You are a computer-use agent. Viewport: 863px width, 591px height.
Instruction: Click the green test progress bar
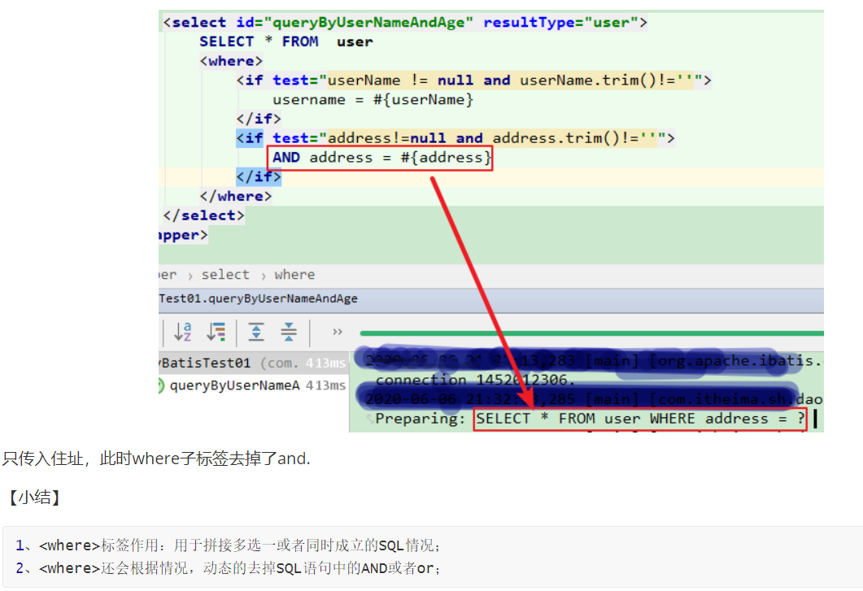tap(591, 333)
